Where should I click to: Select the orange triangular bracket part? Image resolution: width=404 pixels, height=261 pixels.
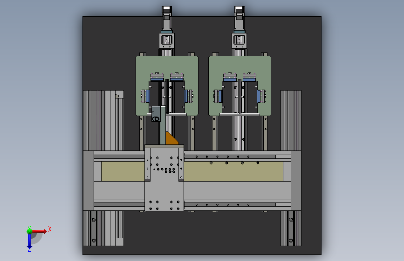[x=172, y=139]
